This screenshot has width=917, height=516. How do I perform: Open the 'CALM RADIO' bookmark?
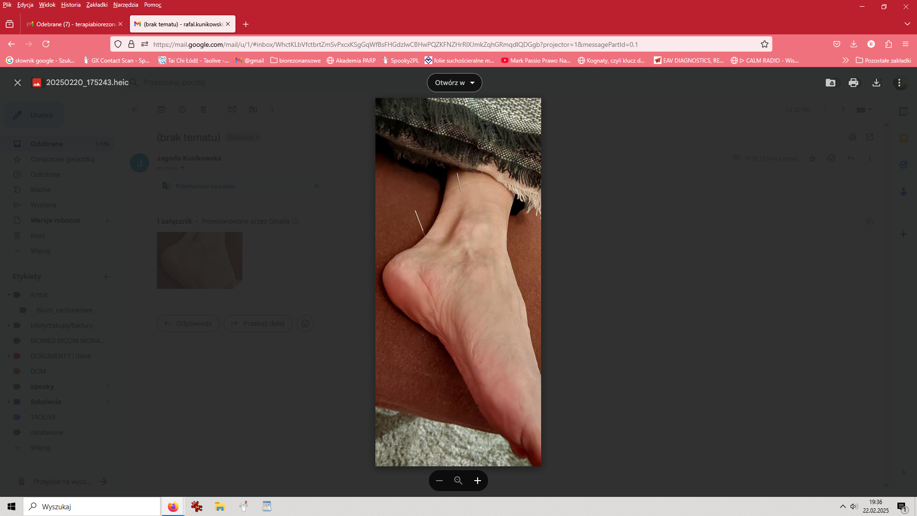click(765, 61)
